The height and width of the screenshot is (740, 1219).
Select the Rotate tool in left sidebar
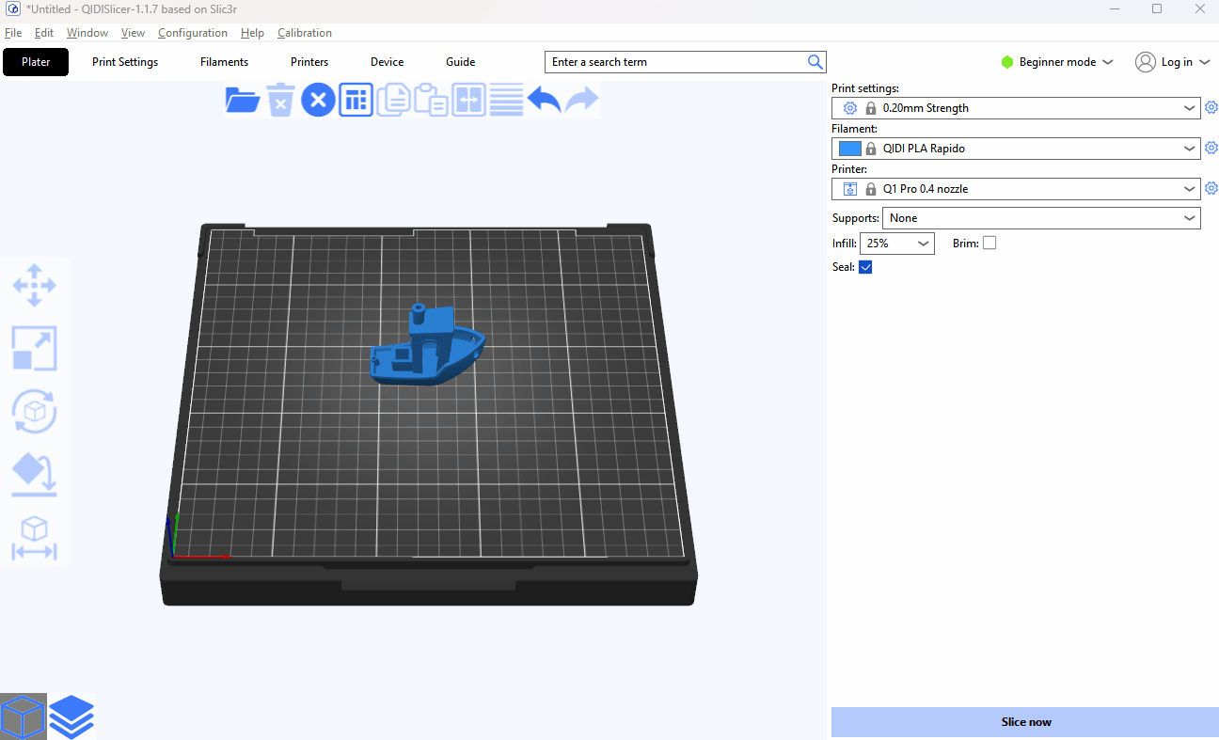pos(35,411)
